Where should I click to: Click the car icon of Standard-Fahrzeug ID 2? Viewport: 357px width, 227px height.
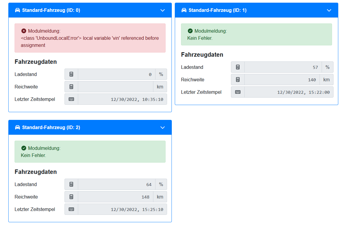tap(18, 128)
